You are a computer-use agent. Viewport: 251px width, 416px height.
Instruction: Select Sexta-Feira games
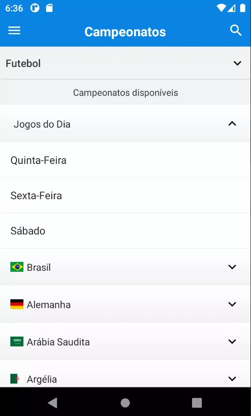125,195
